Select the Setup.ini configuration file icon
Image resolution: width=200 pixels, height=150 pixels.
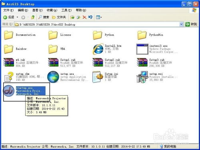point(98,77)
